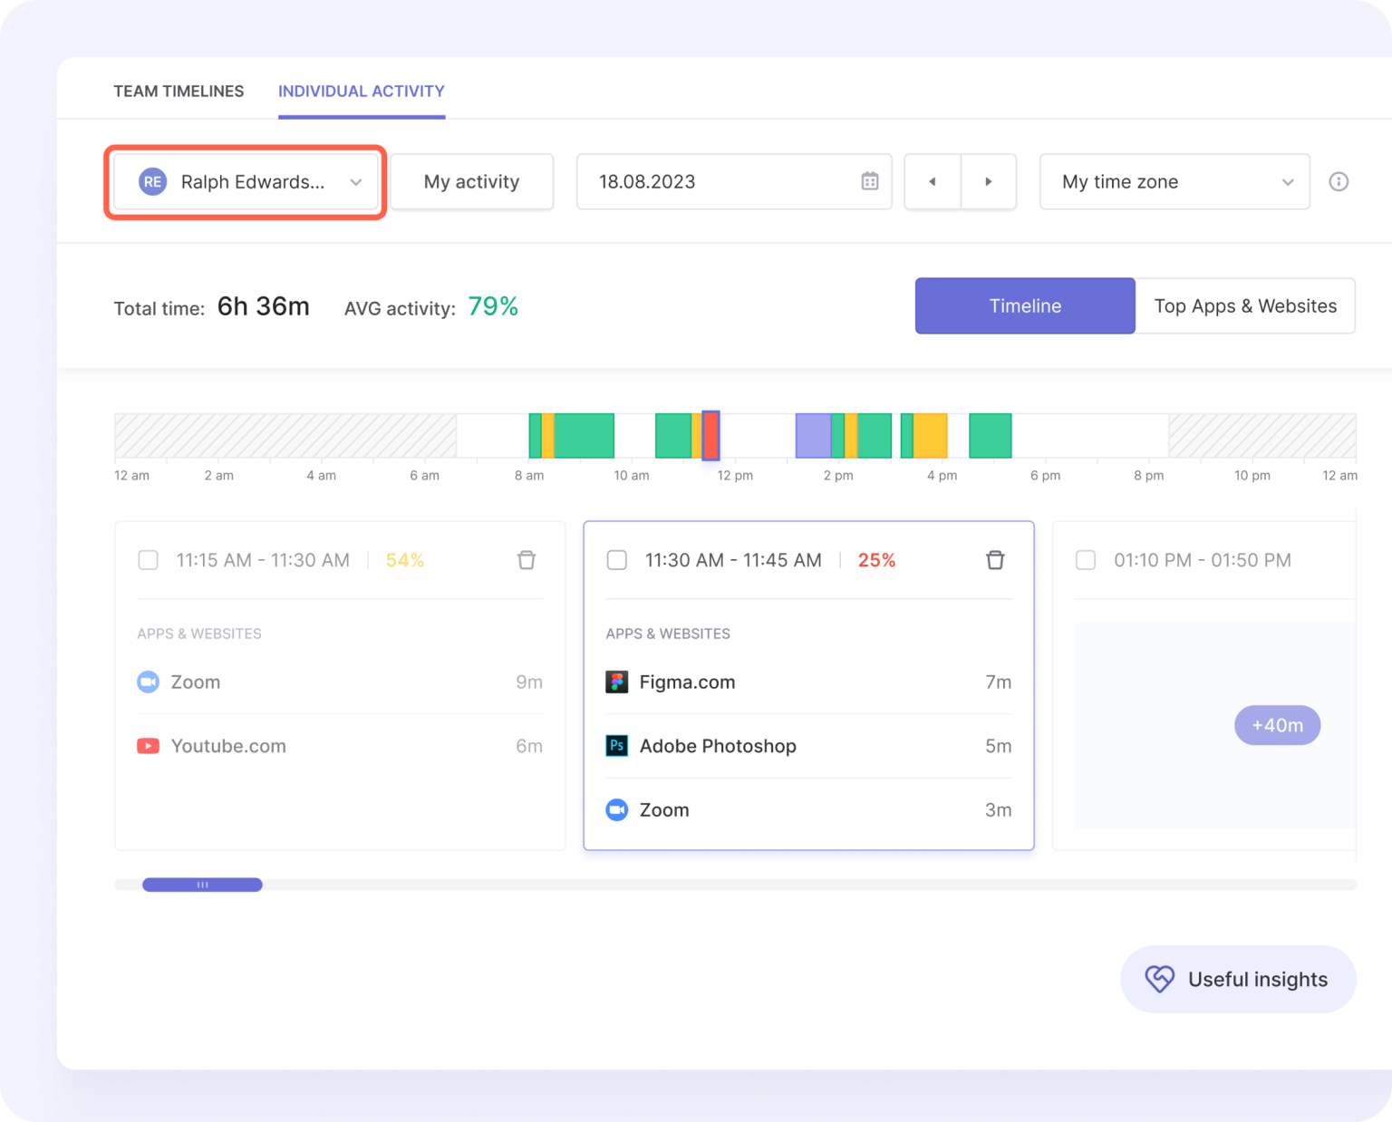Screen dimensions: 1392x1122
Task: Click the +40m button
Action: 1277,725
